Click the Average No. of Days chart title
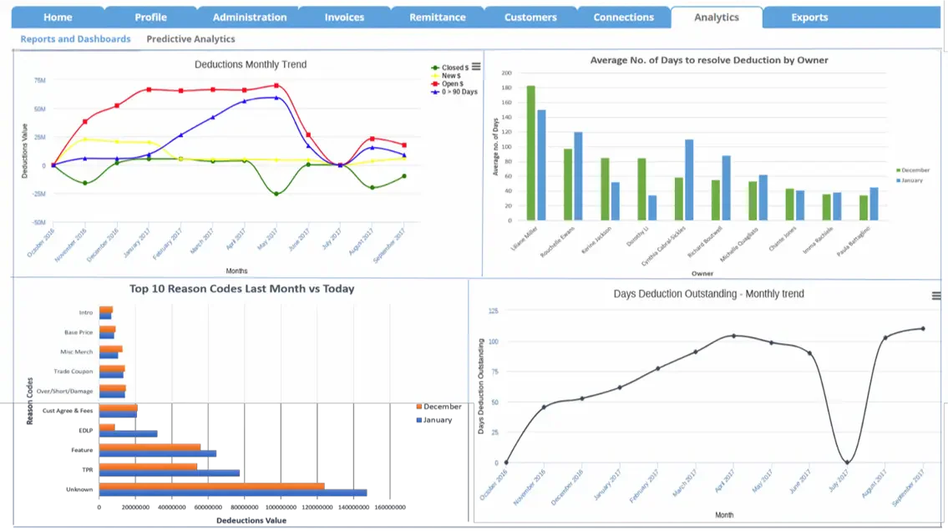The width and height of the screenshot is (948, 531). click(x=709, y=60)
